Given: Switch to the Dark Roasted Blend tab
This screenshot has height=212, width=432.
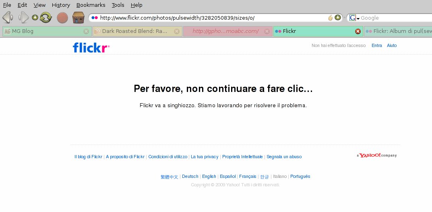Looking at the screenshot, I should tap(137, 31).
